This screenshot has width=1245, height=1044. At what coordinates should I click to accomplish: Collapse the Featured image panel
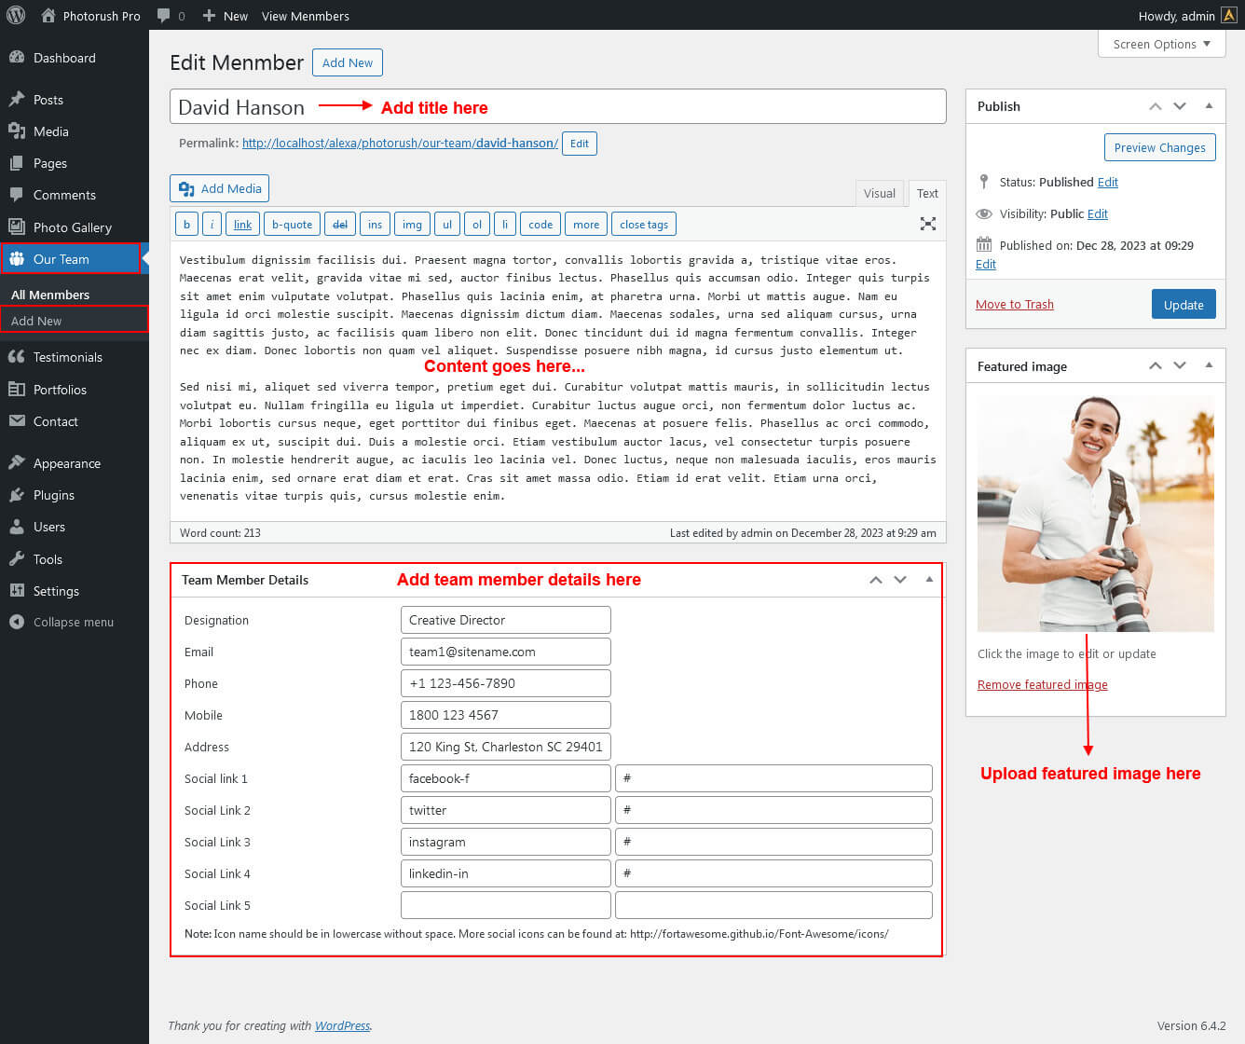point(1209,366)
